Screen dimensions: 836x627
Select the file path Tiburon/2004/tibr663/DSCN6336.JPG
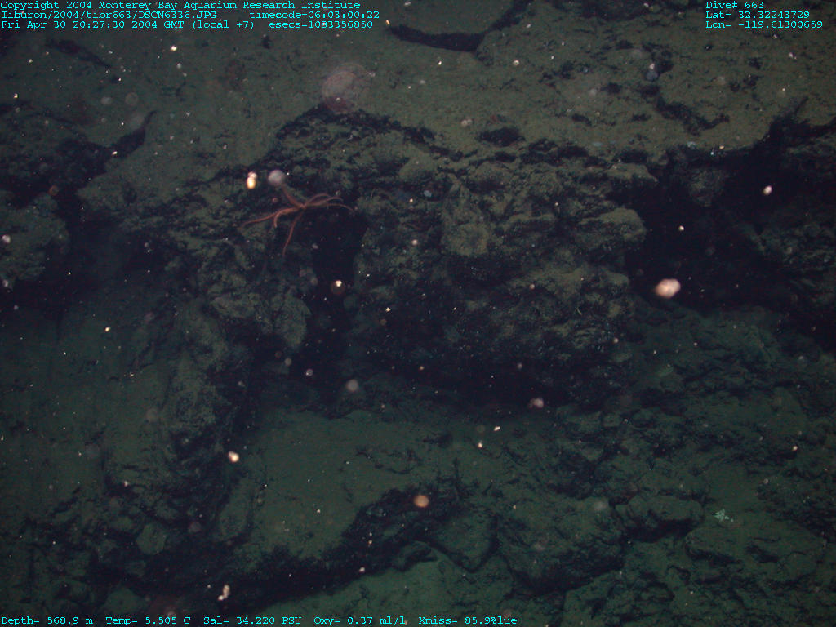tap(109, 15)
